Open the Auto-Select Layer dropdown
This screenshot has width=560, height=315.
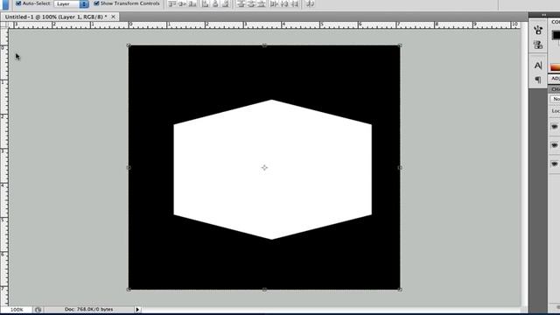(x=71, y=3)
